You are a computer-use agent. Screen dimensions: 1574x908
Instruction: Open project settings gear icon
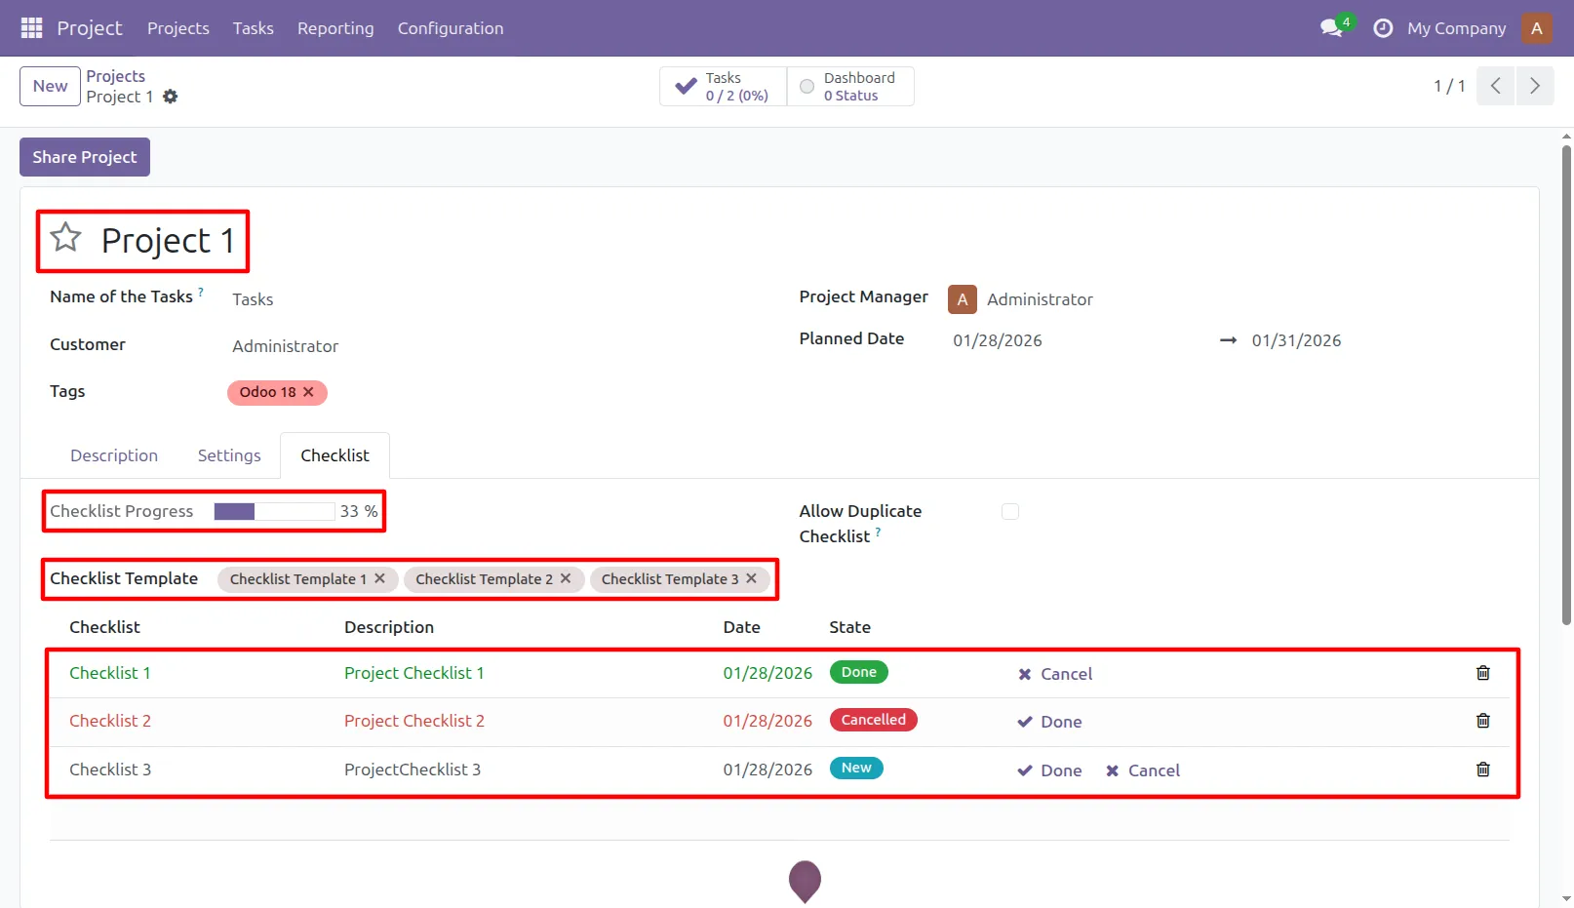tap(171, 97)
